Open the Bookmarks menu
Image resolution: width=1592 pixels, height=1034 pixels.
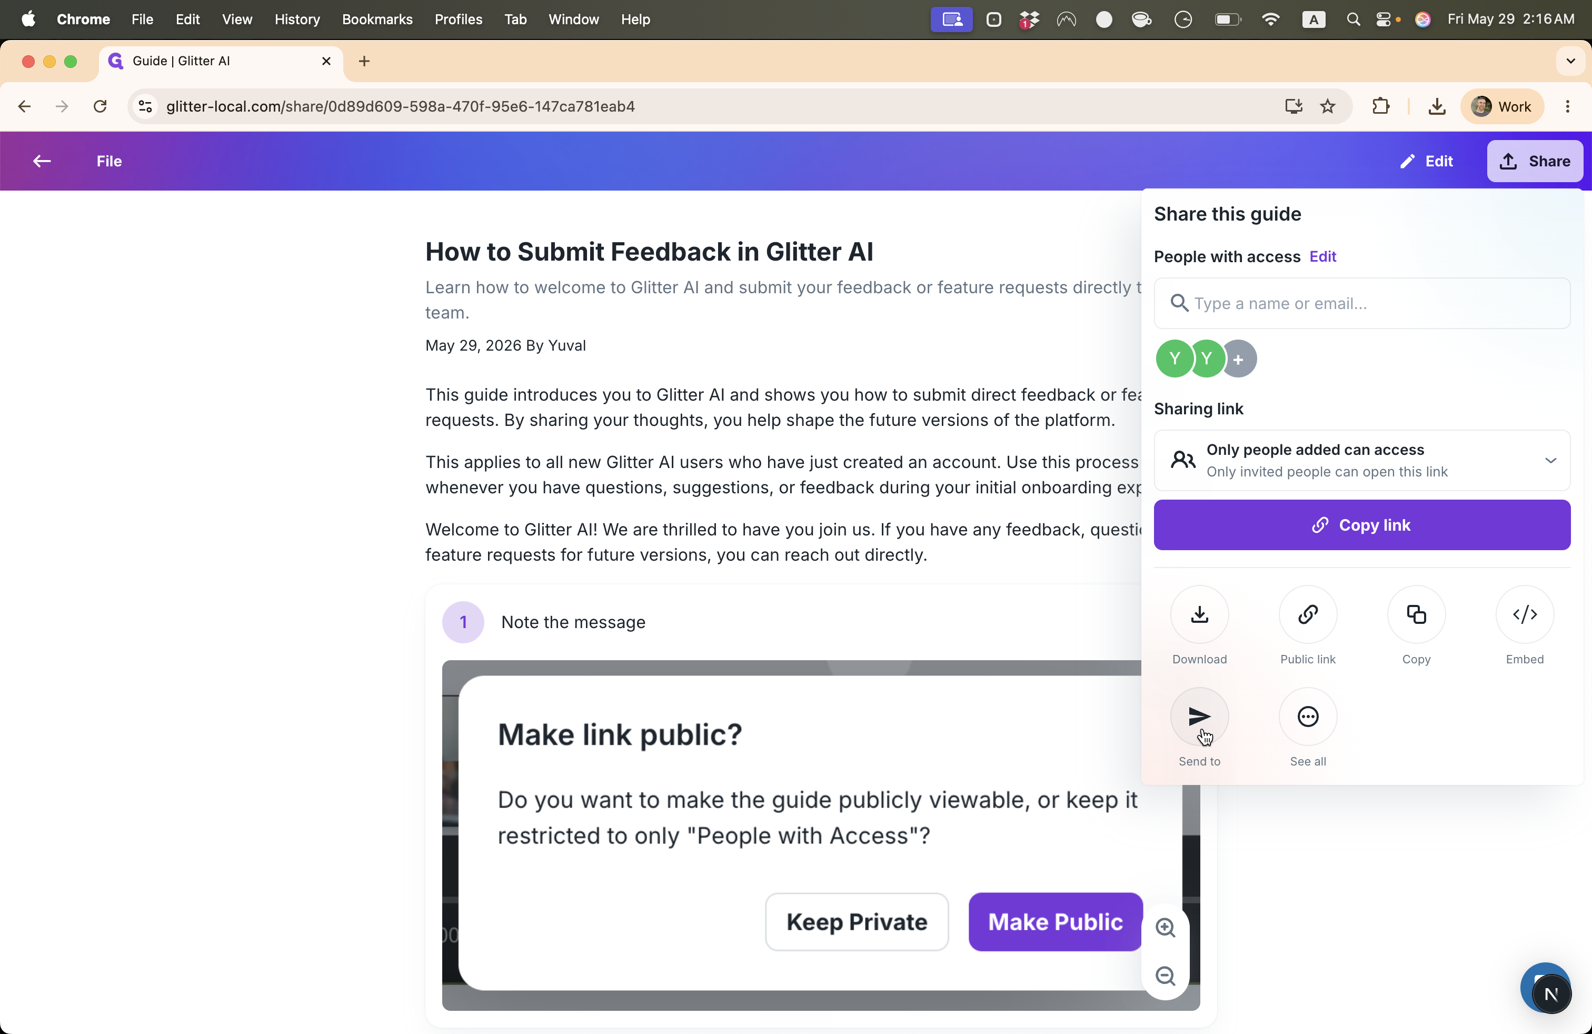(377, 19)
